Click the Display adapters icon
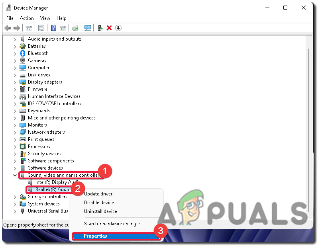318x246 pixels. coord(22,82)
